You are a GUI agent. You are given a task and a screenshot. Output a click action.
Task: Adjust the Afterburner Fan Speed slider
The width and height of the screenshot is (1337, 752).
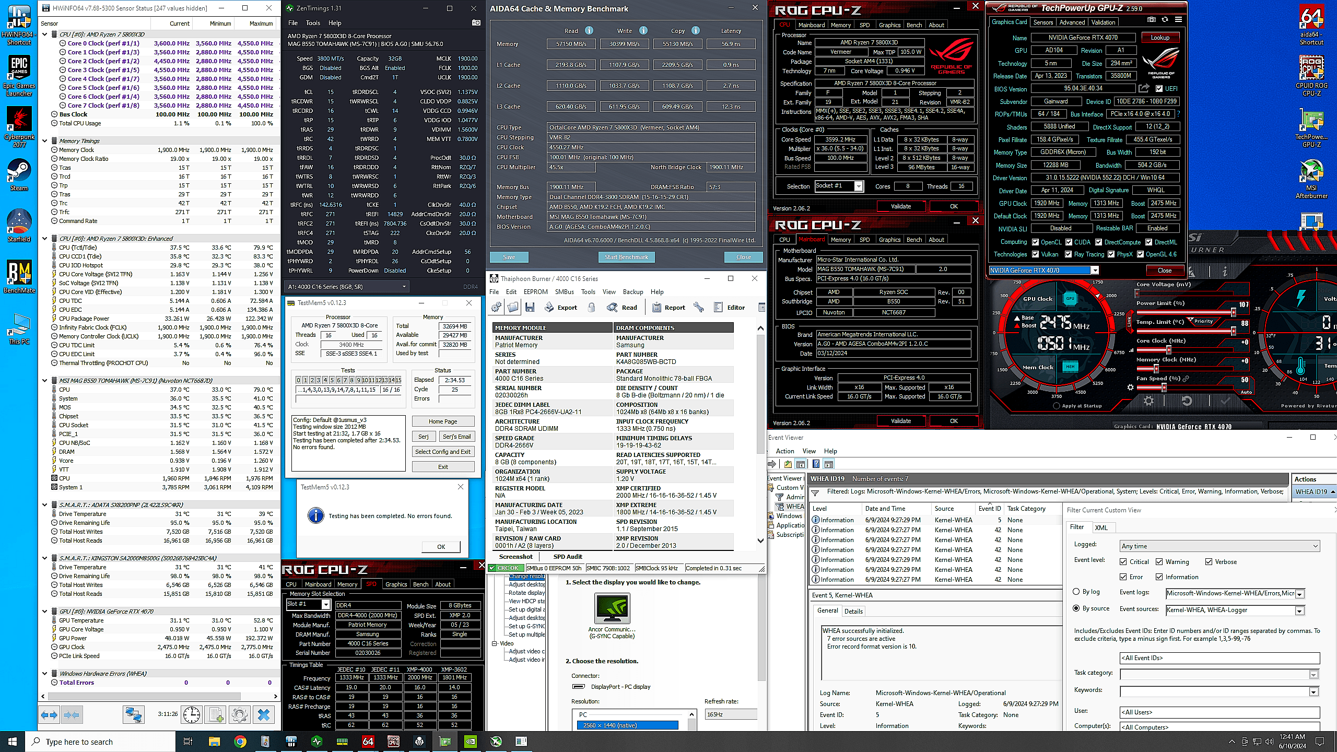tap(1164, 387)
